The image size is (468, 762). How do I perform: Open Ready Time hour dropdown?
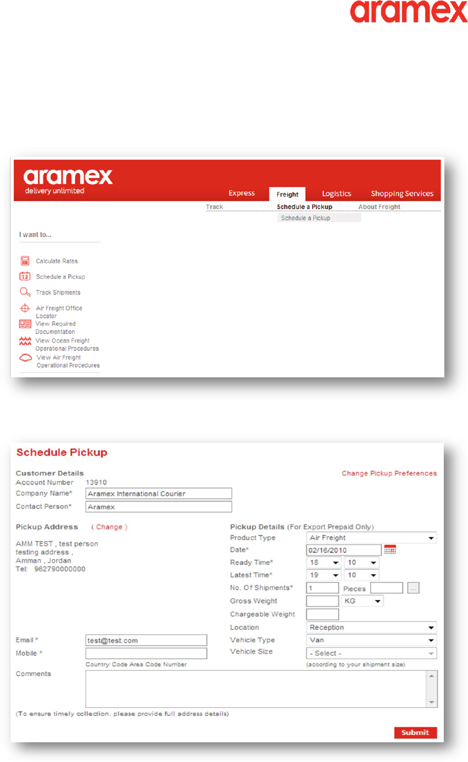pyautogui.click(x=324, y=563)
